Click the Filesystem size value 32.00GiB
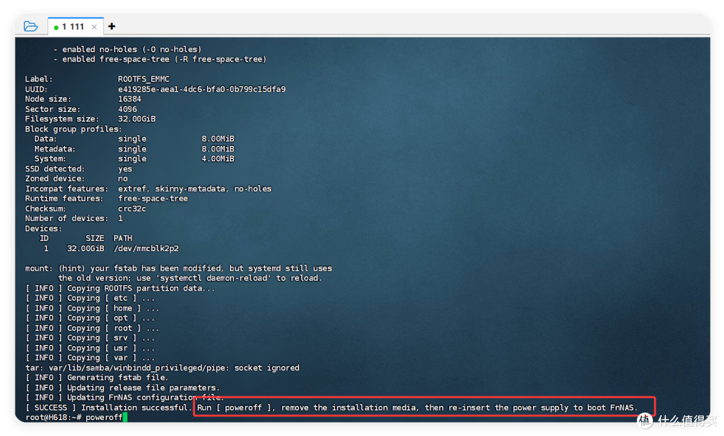This screenshot has width=724, height=436. click(x=137, y=119)
